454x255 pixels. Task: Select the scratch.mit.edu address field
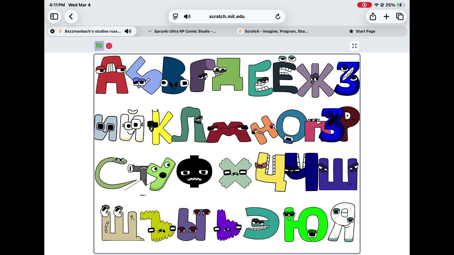tap(227, 16)
